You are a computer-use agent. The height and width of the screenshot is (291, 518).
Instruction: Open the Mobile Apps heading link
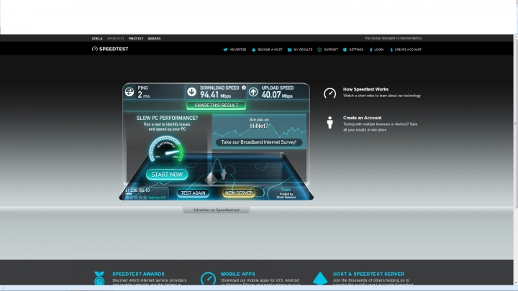click(238, 274)
